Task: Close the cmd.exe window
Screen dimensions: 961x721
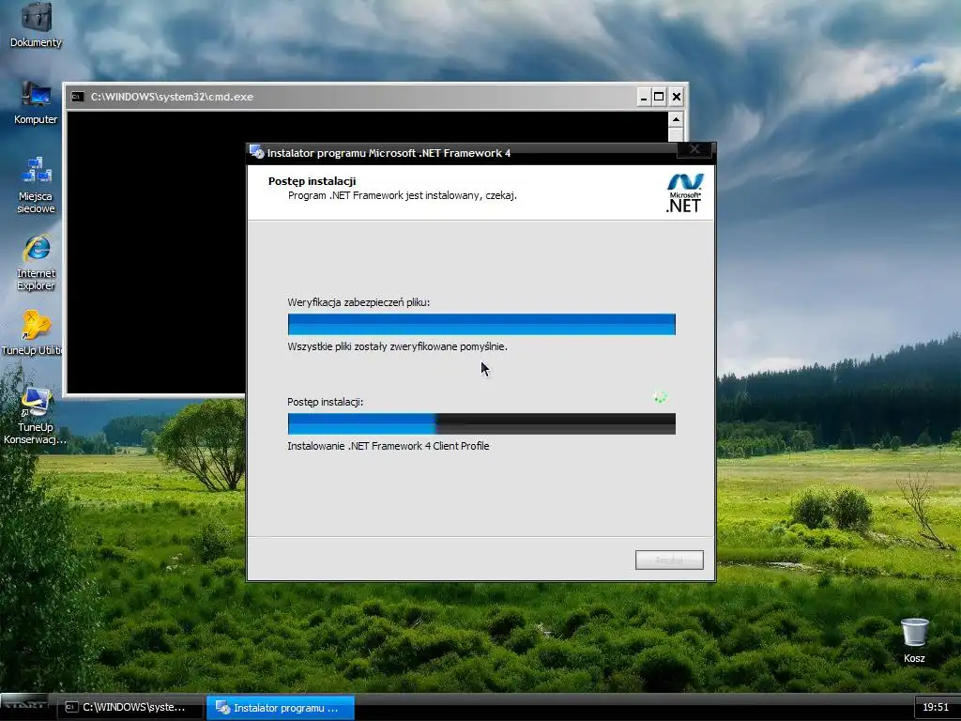Action: [676, 97]
